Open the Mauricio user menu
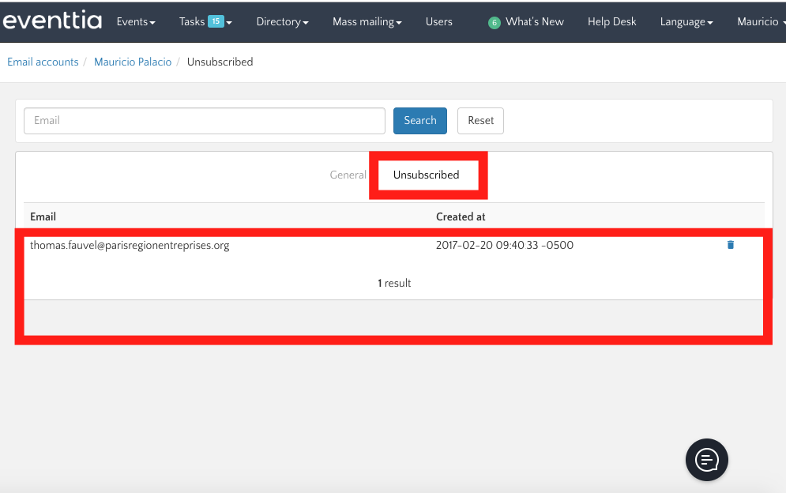The height and width of the screenshot is (493, 786). pos(760,22)
